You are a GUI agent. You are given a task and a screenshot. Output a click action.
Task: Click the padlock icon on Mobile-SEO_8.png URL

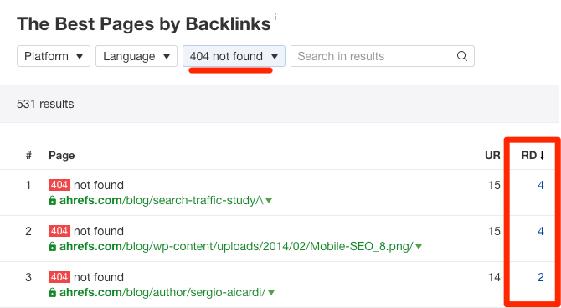coord(52,246)
